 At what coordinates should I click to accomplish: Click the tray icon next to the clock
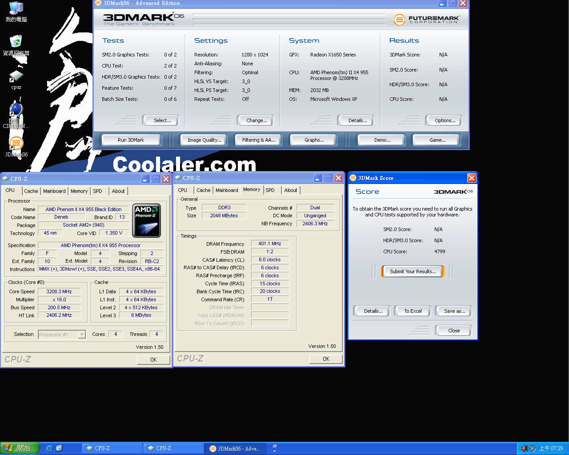point(533,448)
